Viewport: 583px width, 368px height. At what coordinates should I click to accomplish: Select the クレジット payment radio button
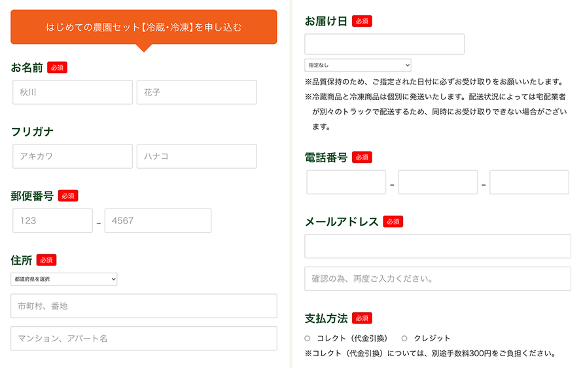coord(404,339)
